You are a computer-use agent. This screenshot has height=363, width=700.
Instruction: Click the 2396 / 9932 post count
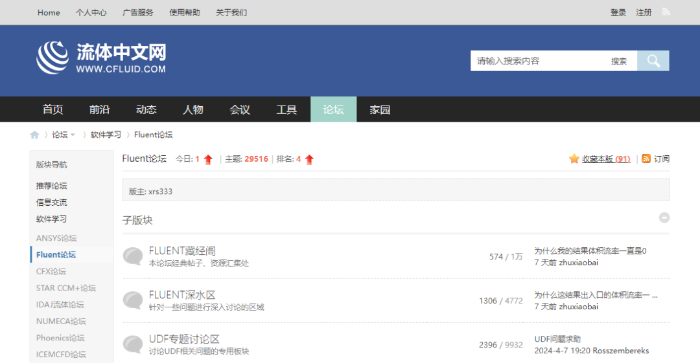click(x=501, y=345)
